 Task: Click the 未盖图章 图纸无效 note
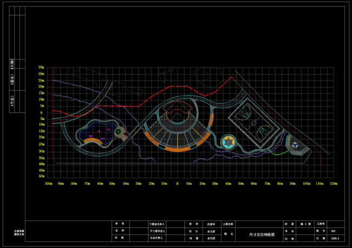[x=19, y=232]
